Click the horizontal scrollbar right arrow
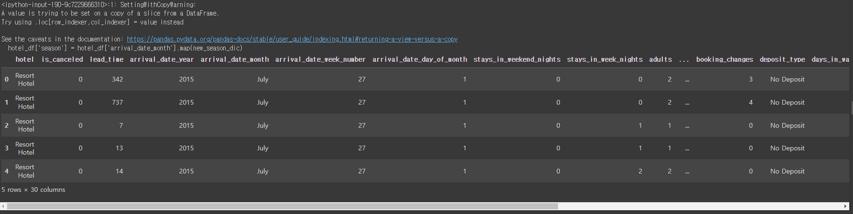Viewport: 853px width, 214px height. tap(845, 206)
